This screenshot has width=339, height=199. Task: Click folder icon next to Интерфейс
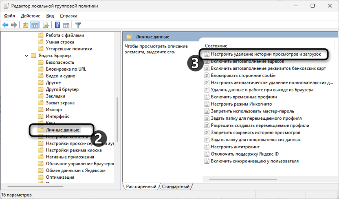(x=41, y=117)
